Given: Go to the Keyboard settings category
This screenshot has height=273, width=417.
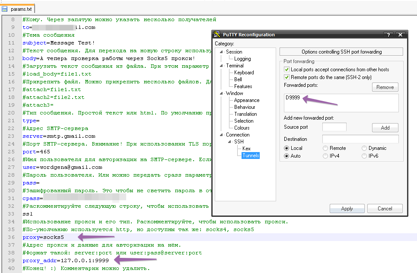Looking at the screenshot, I should pyautogui.click(x=244, y=73).
